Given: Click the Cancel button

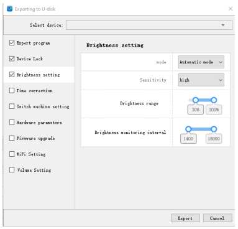Looking at the screenshot, I should (x=217, y=218).
